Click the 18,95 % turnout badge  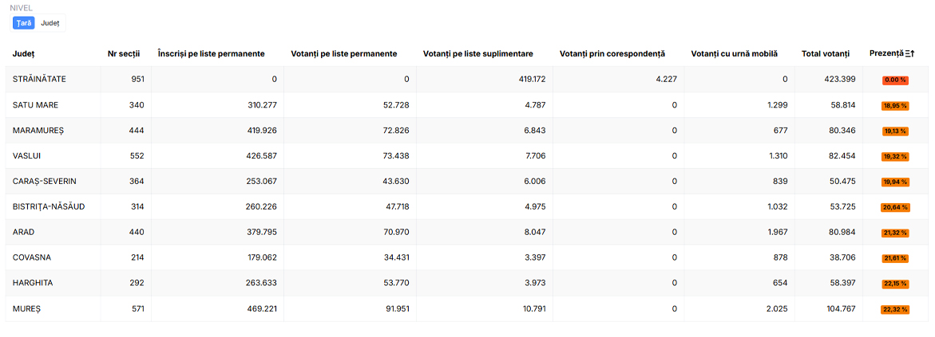pos(895,106)
